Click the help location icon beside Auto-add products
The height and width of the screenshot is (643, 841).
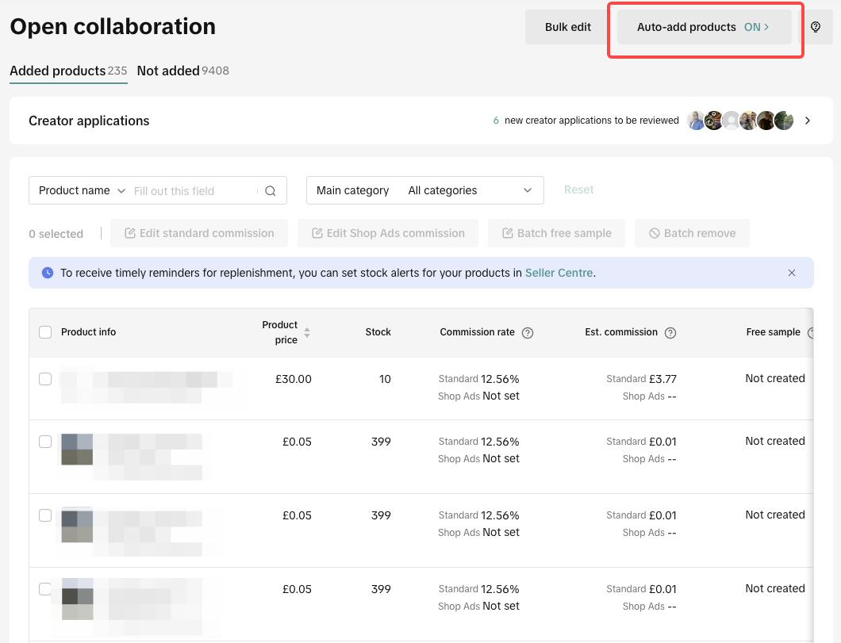click(816, 27)
